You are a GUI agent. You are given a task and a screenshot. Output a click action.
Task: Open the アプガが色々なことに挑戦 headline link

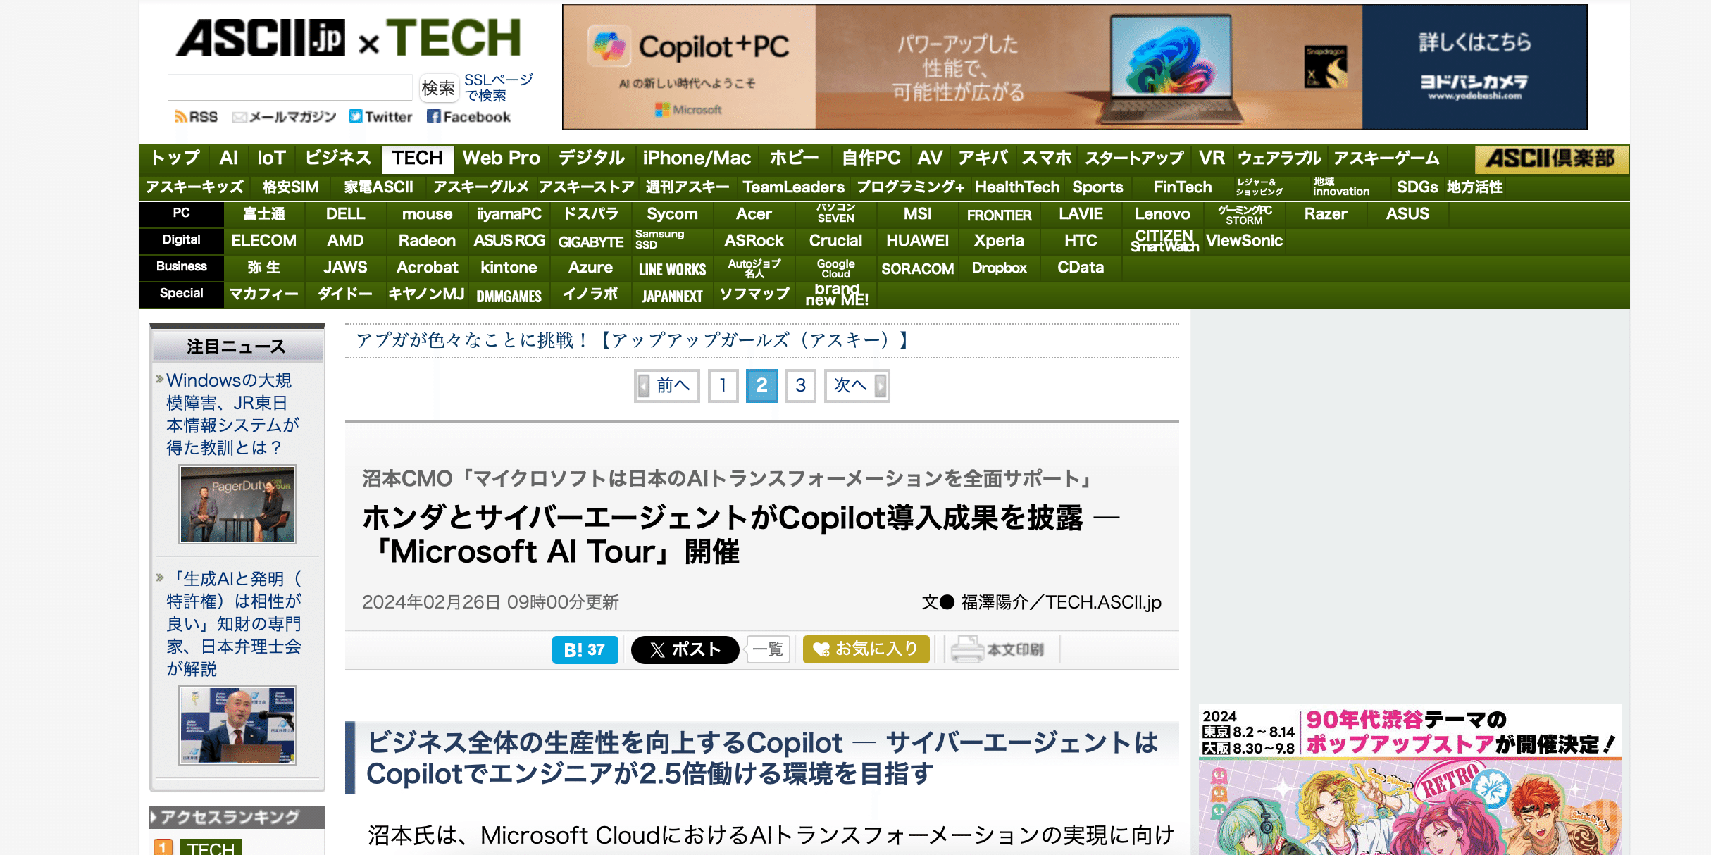(x=632, y=341)
